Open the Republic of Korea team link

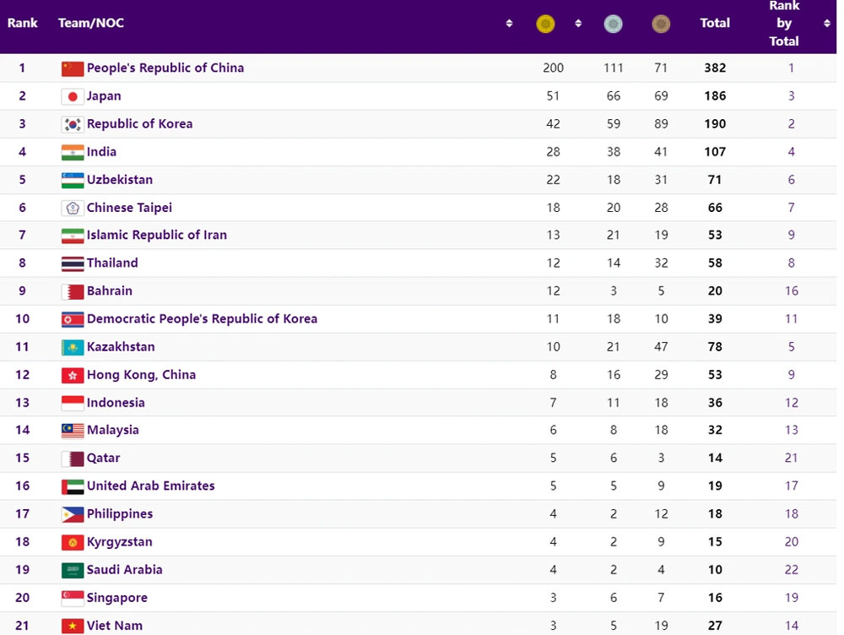[x=139, y=124]
